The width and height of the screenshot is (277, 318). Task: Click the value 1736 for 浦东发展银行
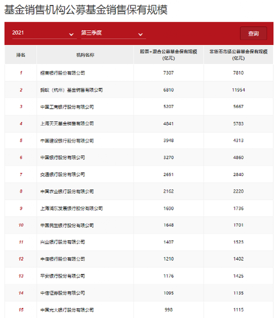(238, 208)
